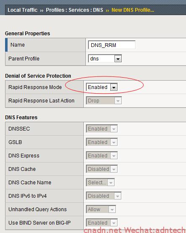Open the DNS Cache Name selector
The height and width of the screenshot is (233, 186).
click(x=100, y=183)
